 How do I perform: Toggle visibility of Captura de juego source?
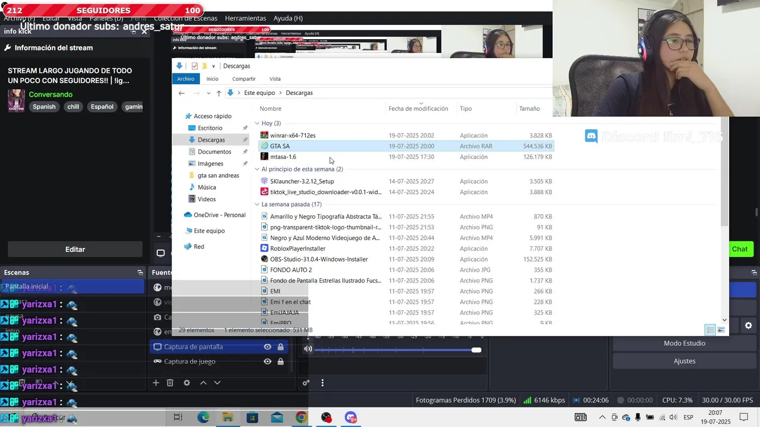(x=268, y=362)
